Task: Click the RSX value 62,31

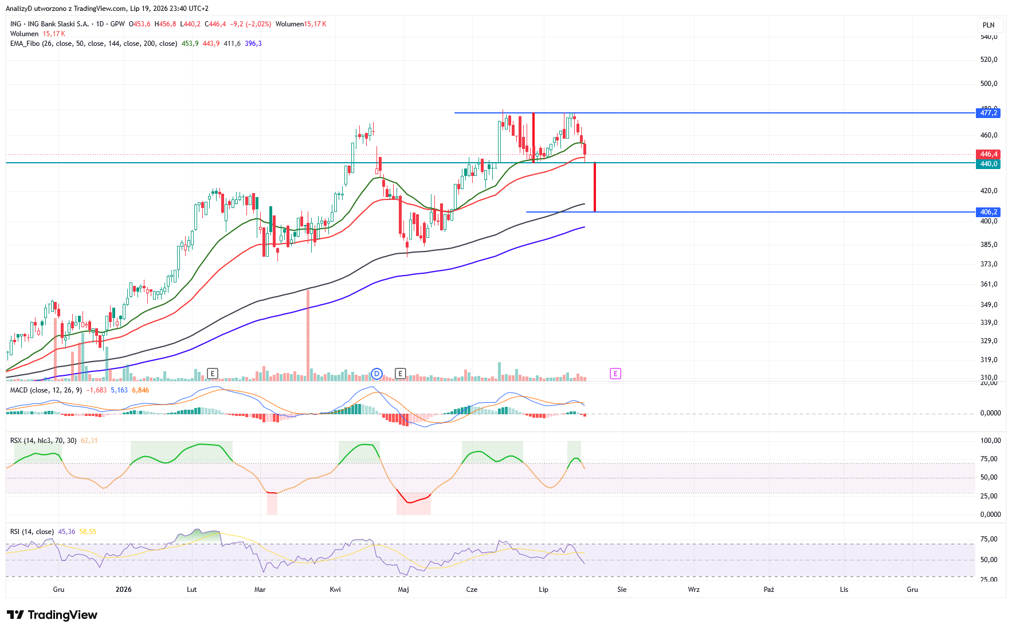Action: 89,441
